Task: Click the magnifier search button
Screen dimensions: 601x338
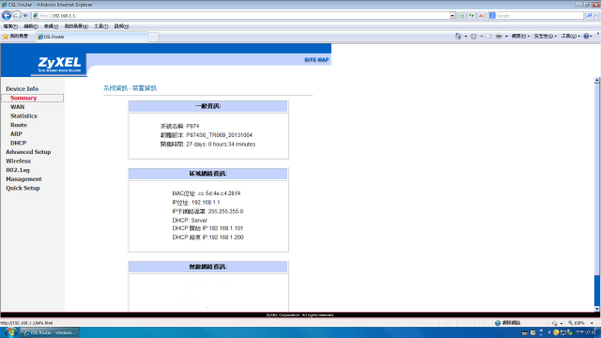Action: [x=589, y=16]
